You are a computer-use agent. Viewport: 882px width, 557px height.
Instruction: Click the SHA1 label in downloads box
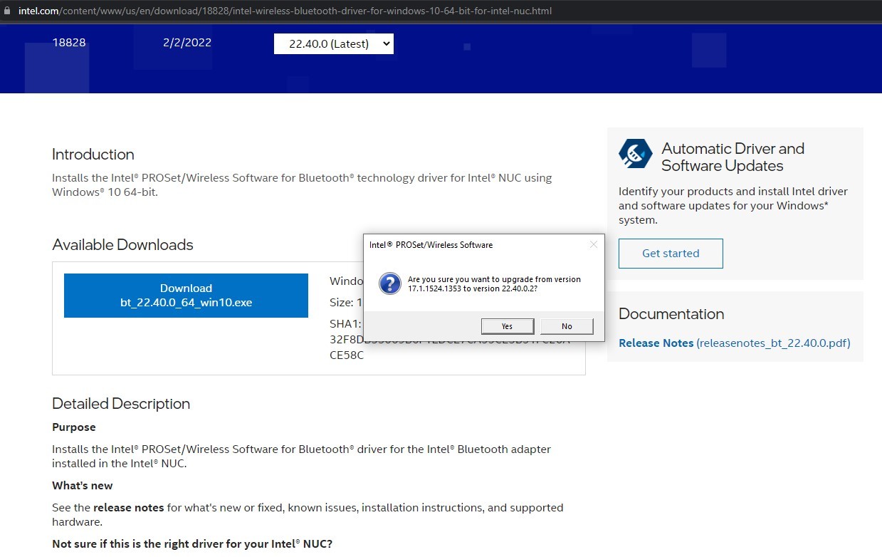(345, 323)
